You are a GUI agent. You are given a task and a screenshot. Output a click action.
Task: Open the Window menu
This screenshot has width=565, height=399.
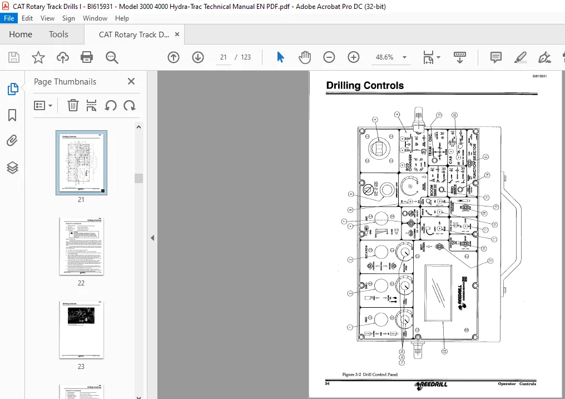pyautogui.click(x=95, y=18)
